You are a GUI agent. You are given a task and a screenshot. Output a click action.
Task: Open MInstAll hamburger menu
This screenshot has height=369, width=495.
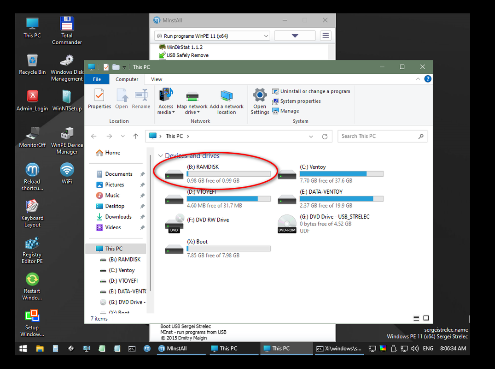[326, 36]
